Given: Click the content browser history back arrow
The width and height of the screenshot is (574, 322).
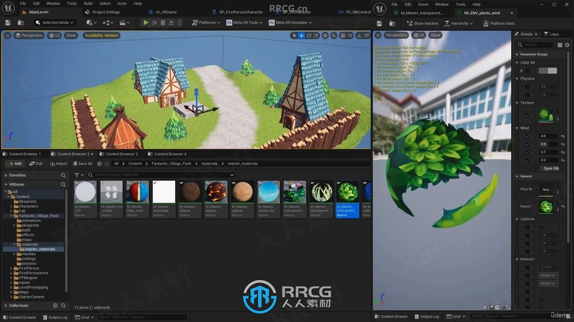Looking at the screenshot, I should pyautogui.click(x=100, y=164).
